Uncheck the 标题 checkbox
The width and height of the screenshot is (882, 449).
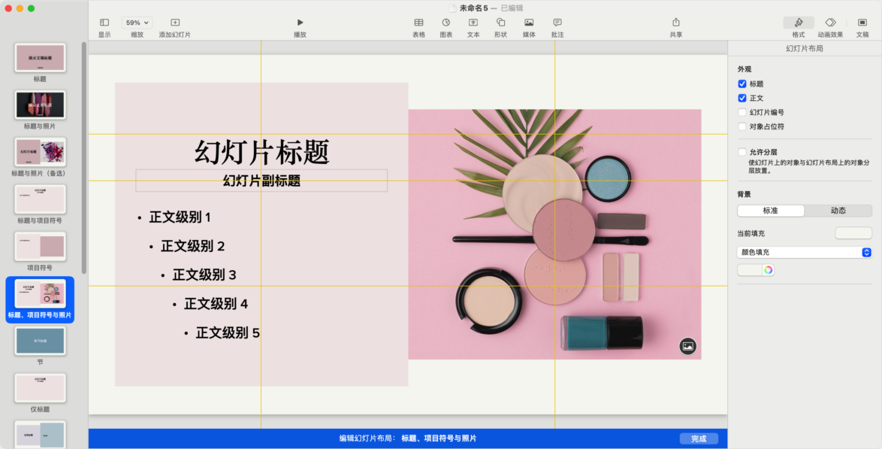pos(742,84)
